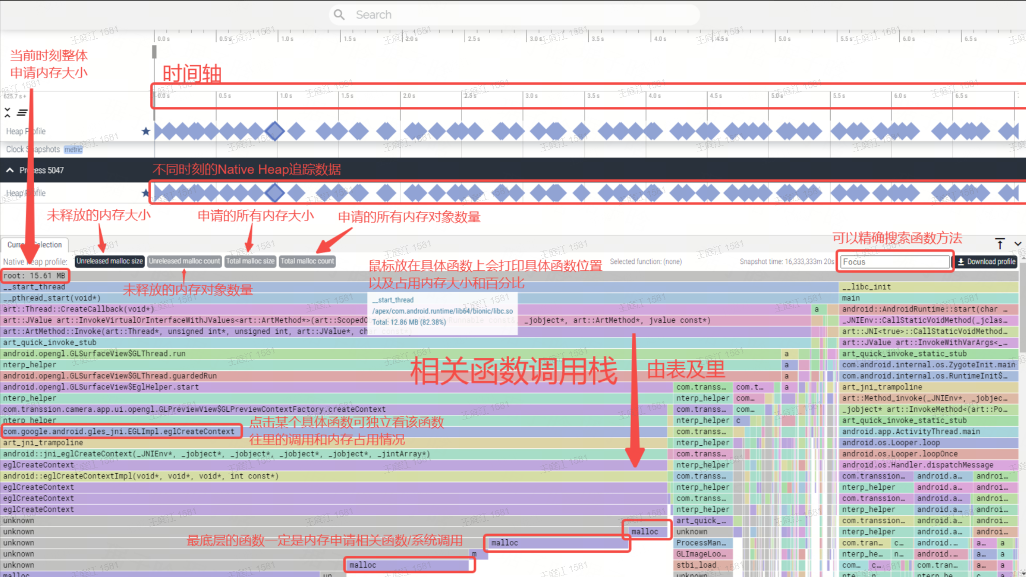The height and width of the screenshot is (577, 1026).
Task: Click the metric chip beside Clock Snapshots
Action: [73, 149]
